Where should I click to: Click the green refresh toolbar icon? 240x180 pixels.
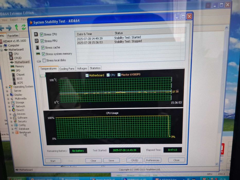(24, 27)
